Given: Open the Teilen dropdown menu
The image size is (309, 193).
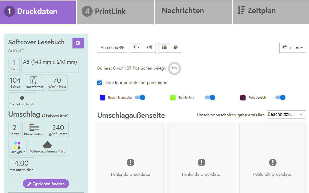Looking at the screenshot, I should 292,48.
